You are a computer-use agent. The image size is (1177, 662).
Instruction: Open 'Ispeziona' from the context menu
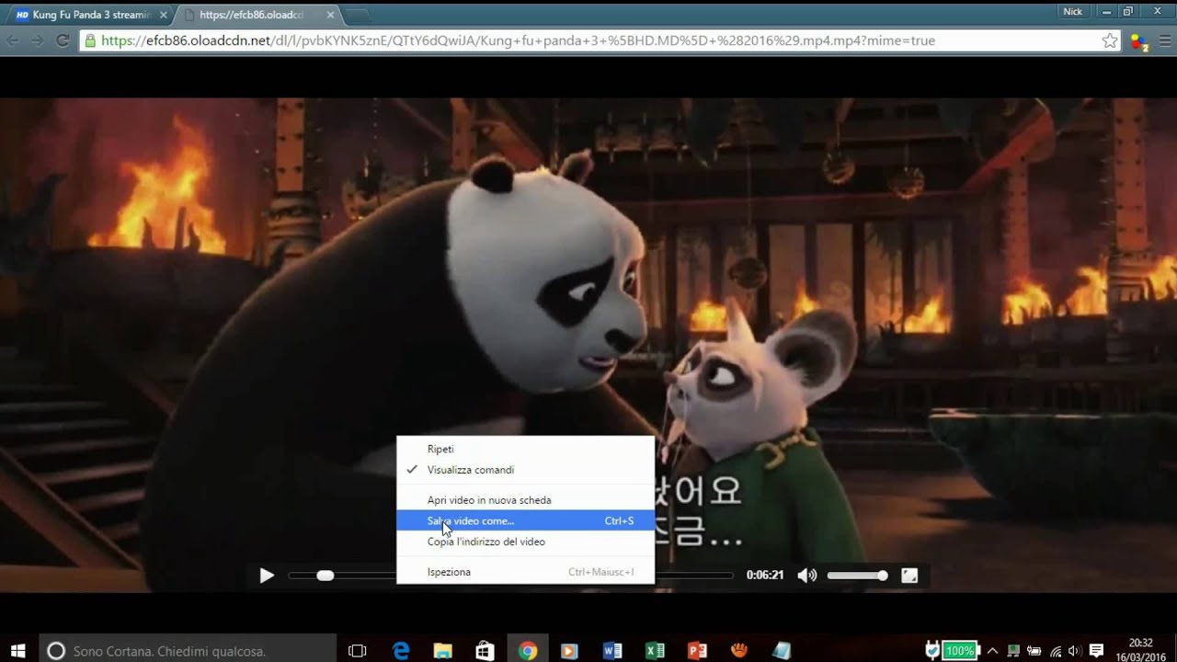click(525, 572)
